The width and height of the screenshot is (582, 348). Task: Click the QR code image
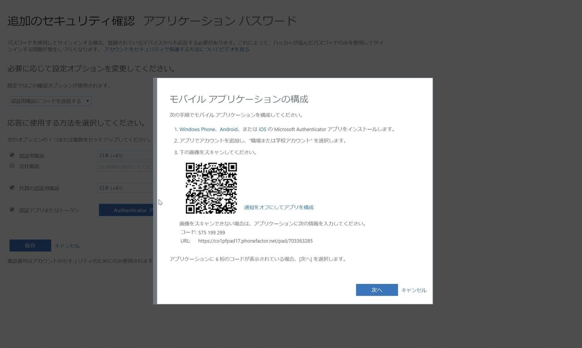(x=211, y=189)
